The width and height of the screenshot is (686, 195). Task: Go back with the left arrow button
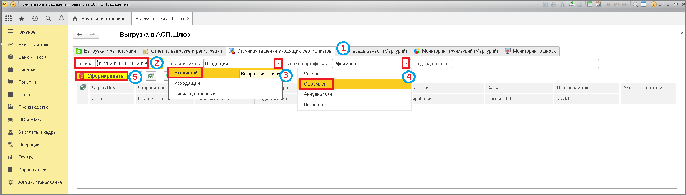[79, 34]
